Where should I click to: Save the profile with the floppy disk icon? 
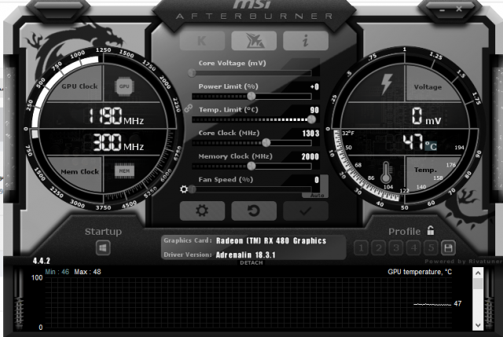(448, 248)
